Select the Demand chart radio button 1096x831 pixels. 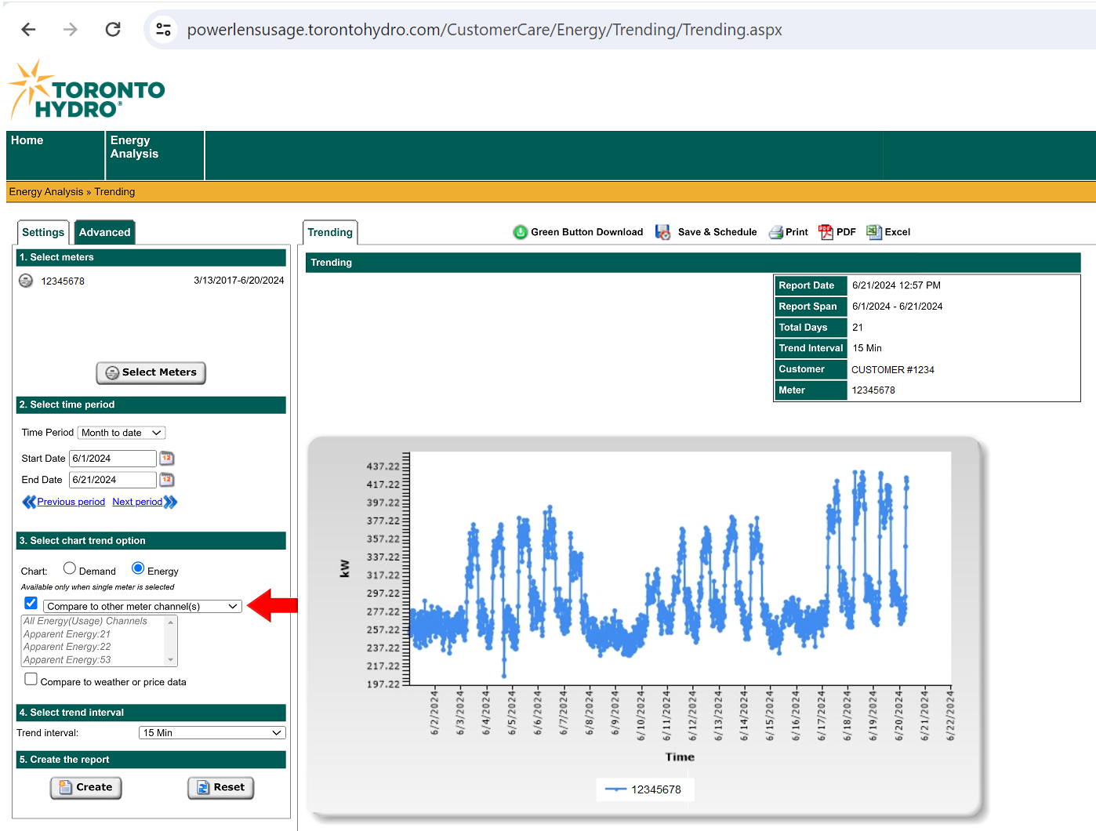tap(70, 569)
